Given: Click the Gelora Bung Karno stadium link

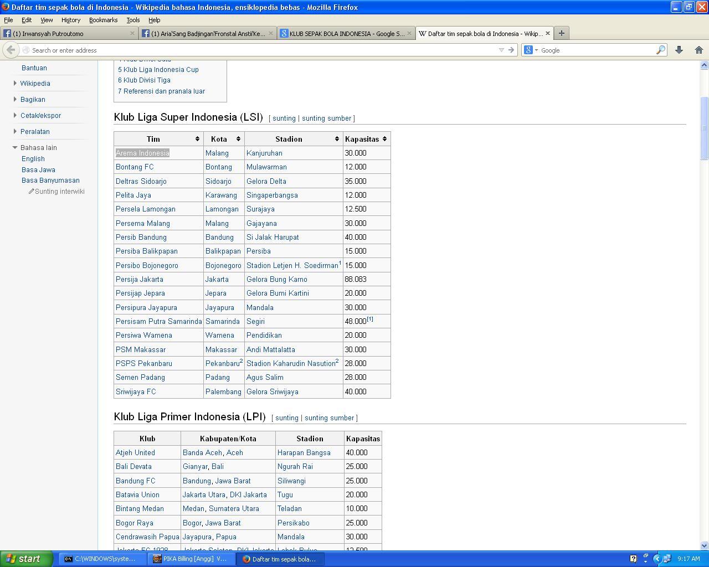Looking at the screenshot, I should point(277,279).
